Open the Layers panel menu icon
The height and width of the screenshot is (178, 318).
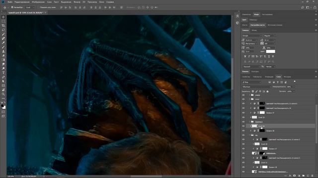pyautogui.click(x=316, y=77)
